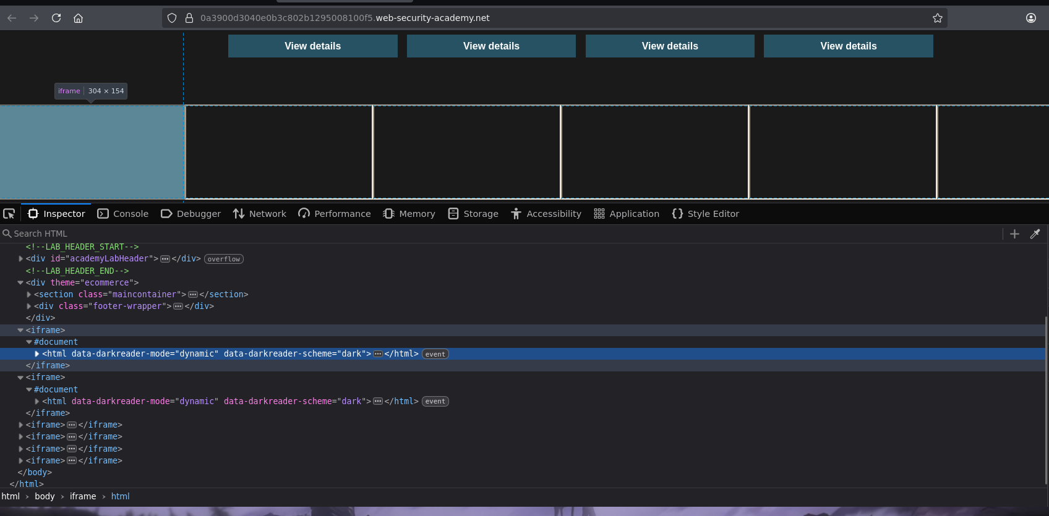Screen dimensions: 1049x516
Task: Expand ellipsis in selected html row
Action: (x=378, y=354)
